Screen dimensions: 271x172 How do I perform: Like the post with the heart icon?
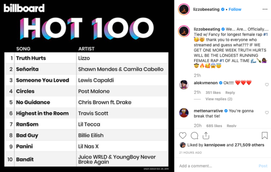click(183, 136)
